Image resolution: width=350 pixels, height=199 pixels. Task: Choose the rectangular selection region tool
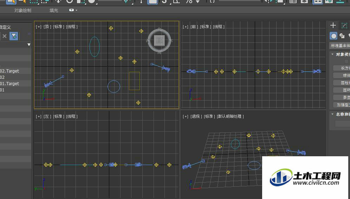[33, 1]
